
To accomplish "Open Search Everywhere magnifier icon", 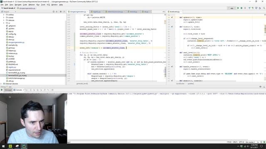I will point(264,8).
